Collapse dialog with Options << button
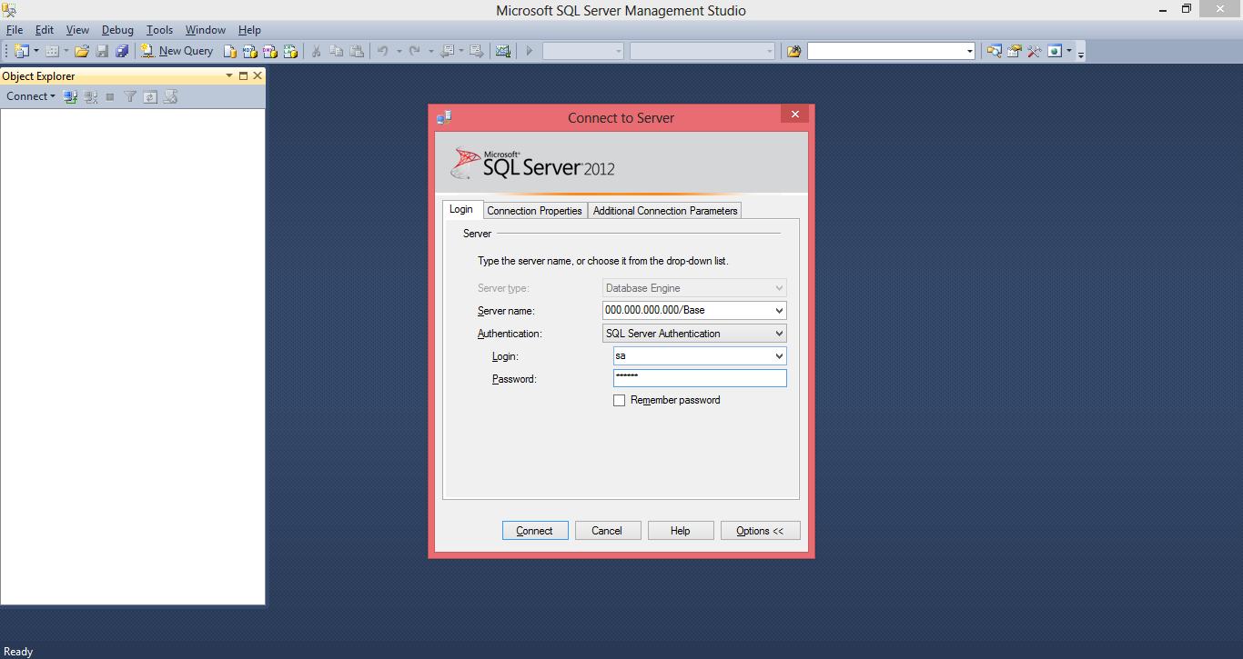 coord(760,531)
